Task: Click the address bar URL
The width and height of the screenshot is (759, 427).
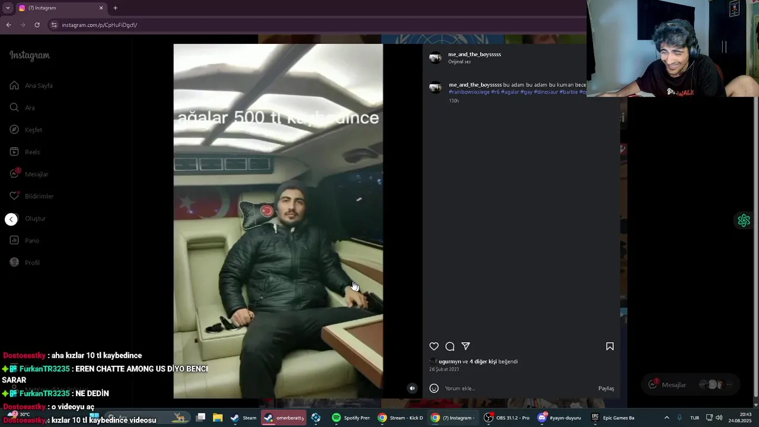Action: coord(100,25)
